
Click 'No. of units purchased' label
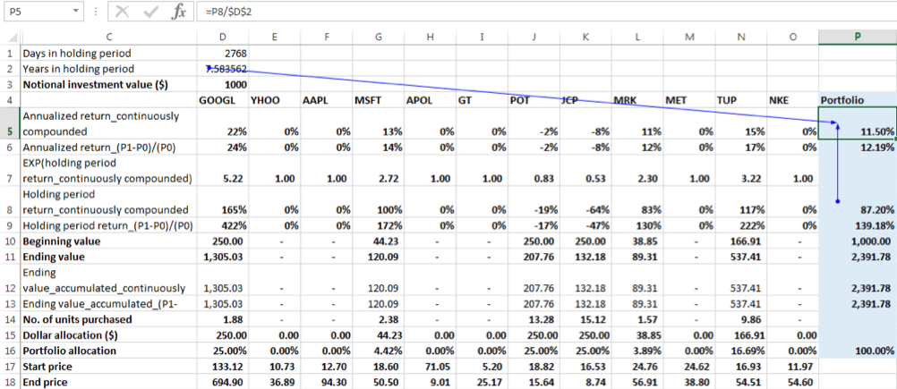coord(108,319)
